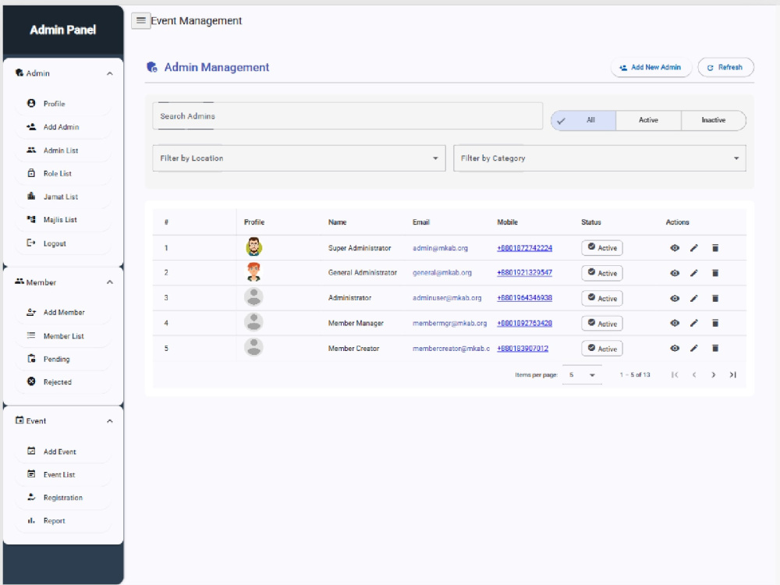View Member Creator details with eye icon
The width and height of the screenshot is (780, 585).
(x=675, y=348)
